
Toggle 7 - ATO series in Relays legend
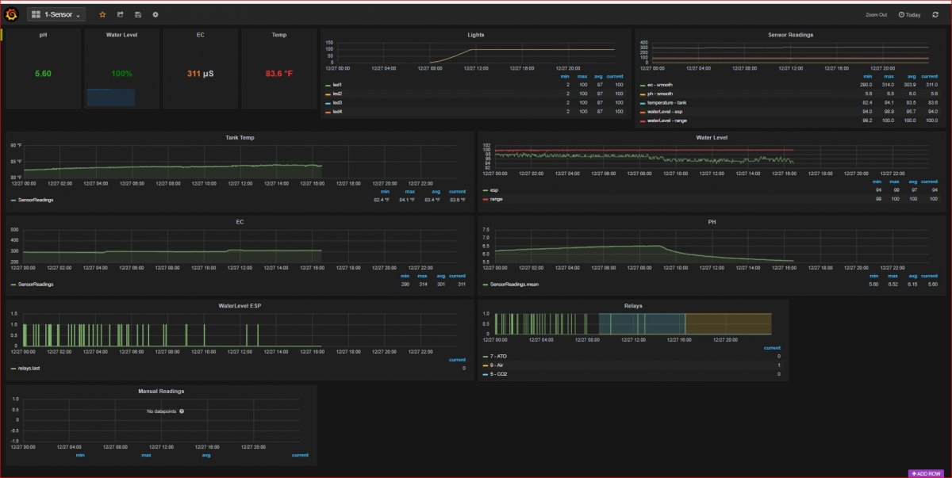coord(497,356)
